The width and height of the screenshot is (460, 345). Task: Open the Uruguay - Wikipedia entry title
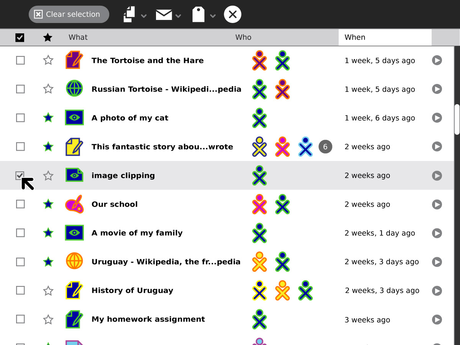click(166, 262)
